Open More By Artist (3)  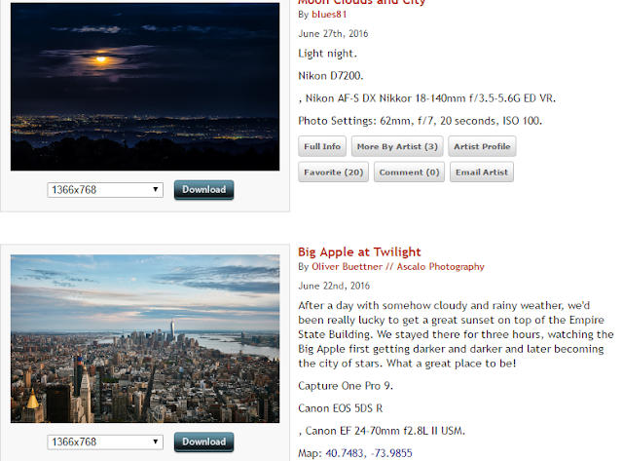397,146
